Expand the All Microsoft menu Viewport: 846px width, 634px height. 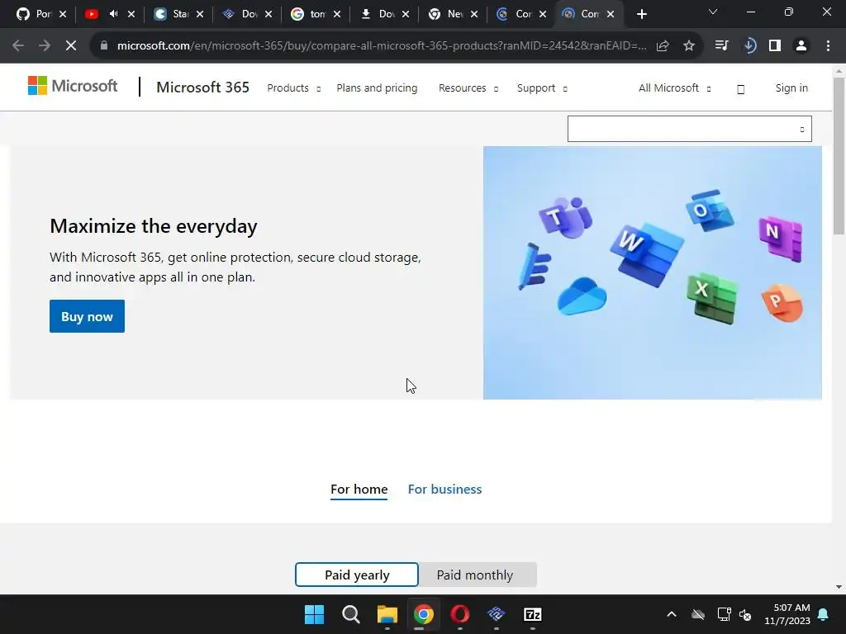coord(674,88)
